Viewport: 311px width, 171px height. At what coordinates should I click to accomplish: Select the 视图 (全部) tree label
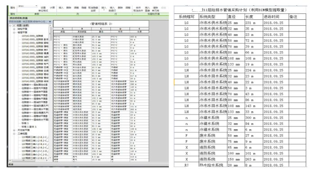(23, 26)
